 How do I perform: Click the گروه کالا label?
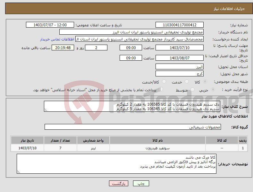(x=240, y=127)
